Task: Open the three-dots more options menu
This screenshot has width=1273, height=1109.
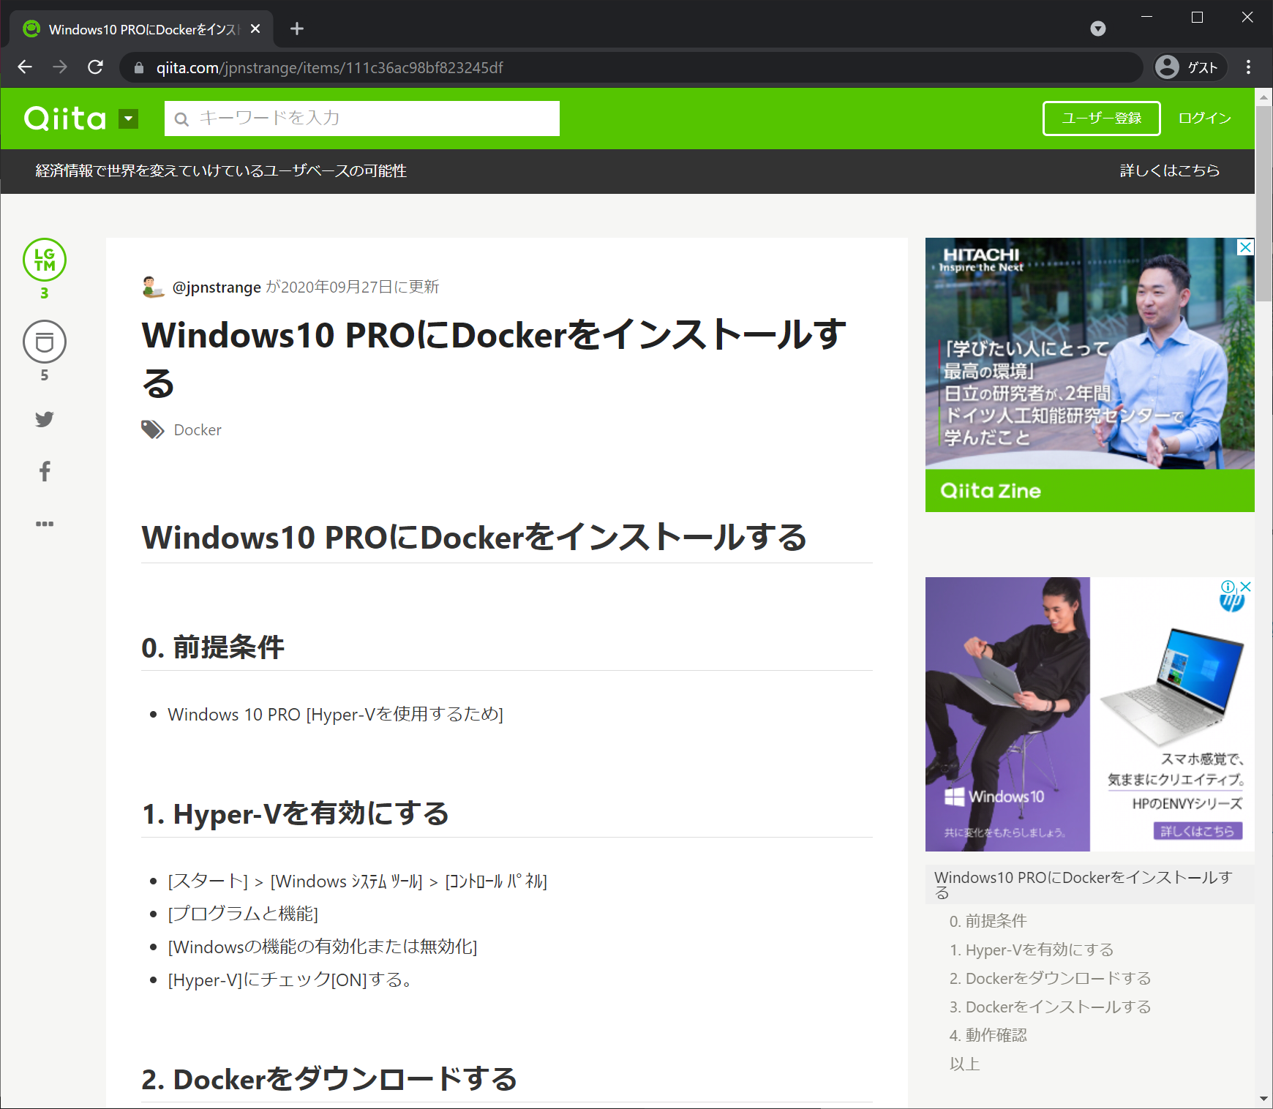Action: (x=45, y=524)
